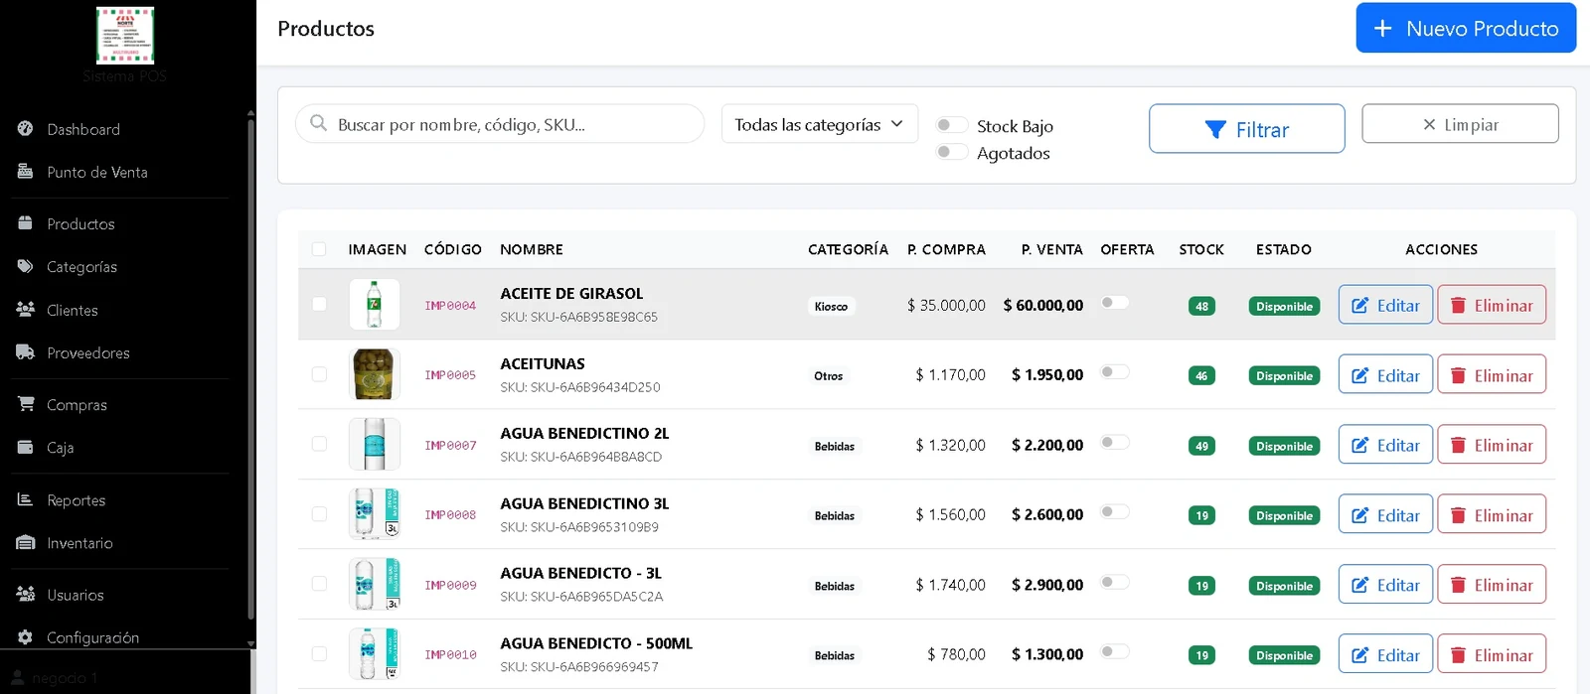Click the trash icon for AGUA BENEDICTINO 3L
Image resolution: width=1590 pixels, height=694 pixels.
[x=1458, y=515]
